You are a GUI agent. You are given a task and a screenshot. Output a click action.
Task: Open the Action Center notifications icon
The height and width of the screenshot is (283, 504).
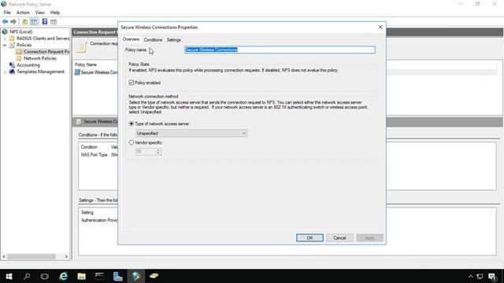[492, 277]
